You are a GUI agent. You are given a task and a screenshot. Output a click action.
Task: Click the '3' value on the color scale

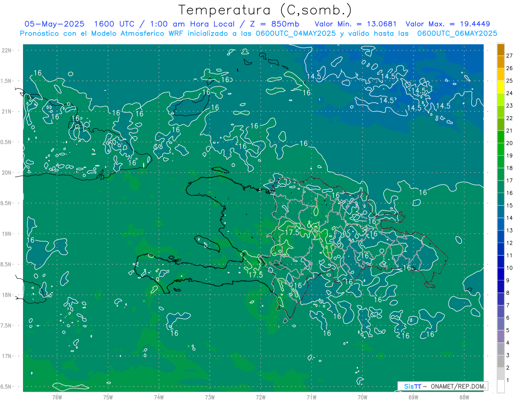click(x=508, y=356)
